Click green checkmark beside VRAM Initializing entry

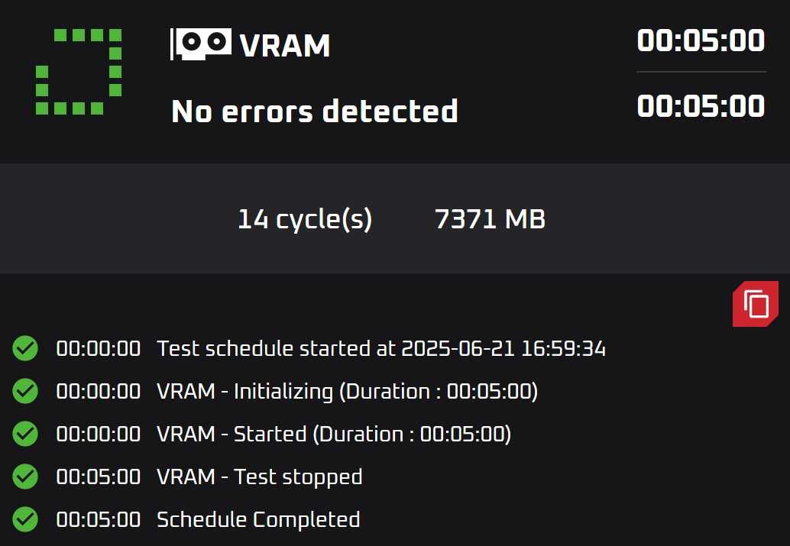(25, 391)
